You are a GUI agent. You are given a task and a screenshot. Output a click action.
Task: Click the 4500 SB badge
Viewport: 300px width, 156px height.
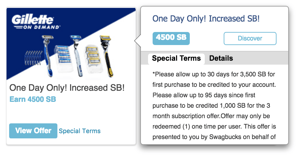(x=171, y=38)
